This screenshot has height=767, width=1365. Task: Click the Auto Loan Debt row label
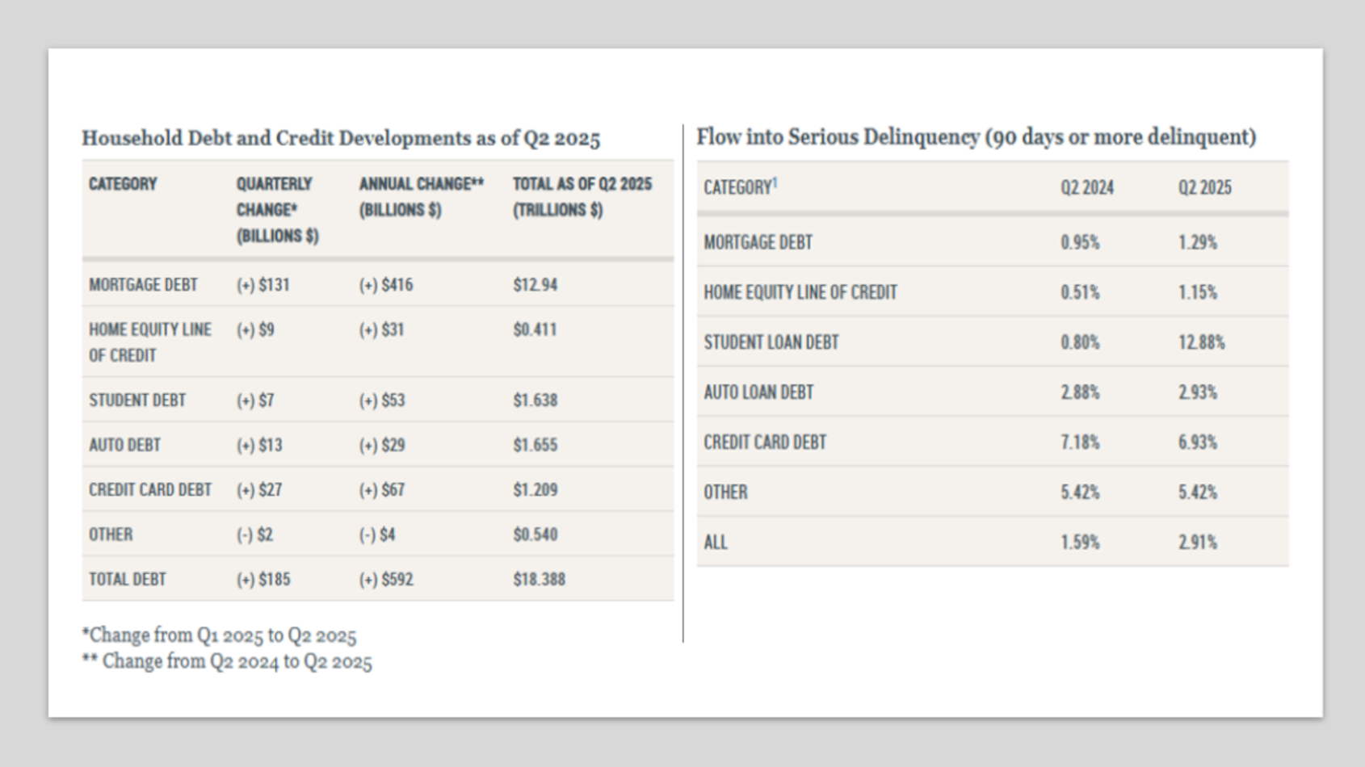pyautogui.click(x=758, y=392)
